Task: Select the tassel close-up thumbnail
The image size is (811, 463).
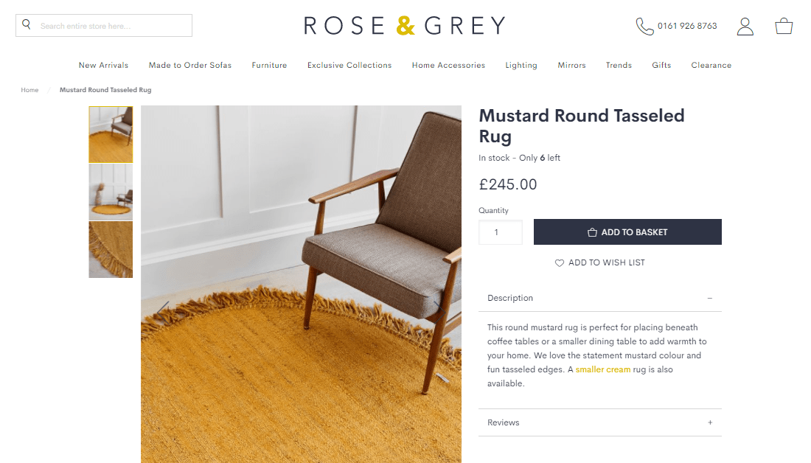Action: (x=111, y=249)
